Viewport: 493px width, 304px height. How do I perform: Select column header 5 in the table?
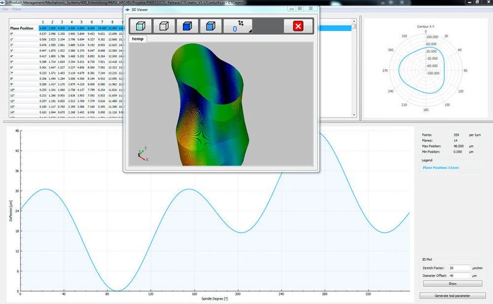point(81,22)
